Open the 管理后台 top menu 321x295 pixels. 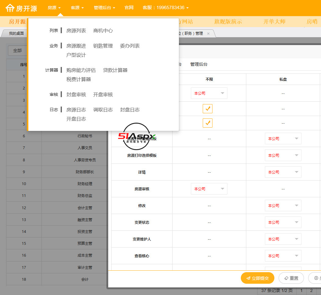point(104,8)
